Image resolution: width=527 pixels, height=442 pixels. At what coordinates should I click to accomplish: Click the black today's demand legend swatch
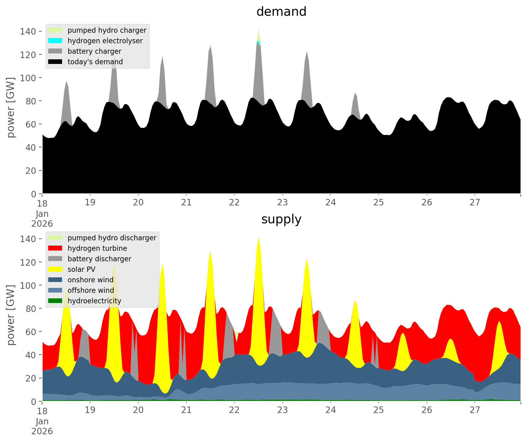tap(55, 62)
